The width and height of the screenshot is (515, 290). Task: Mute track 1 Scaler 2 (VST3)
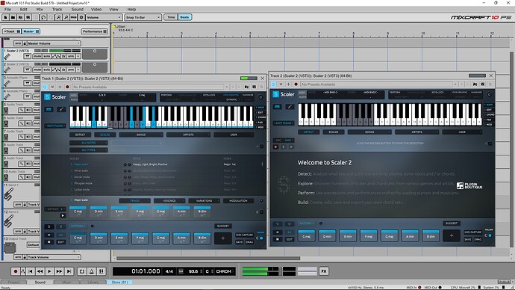tap(37, 56)
